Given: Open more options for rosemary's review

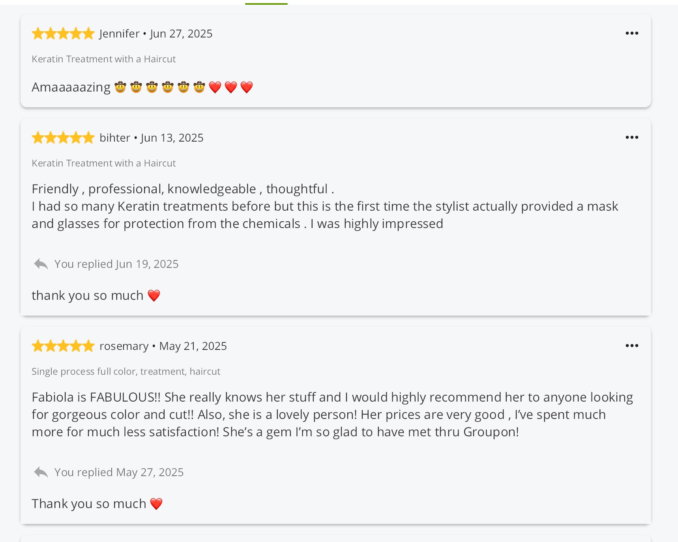Looking at the screenshot, I should click(x=631, y=346).
